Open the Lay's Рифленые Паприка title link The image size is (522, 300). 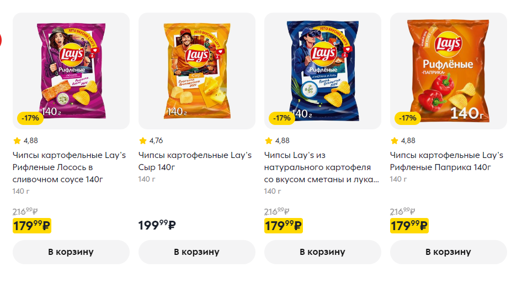click(x=446, y=161)
